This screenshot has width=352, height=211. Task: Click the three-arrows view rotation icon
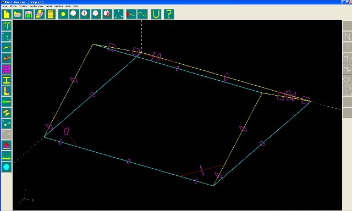[119, 14]
